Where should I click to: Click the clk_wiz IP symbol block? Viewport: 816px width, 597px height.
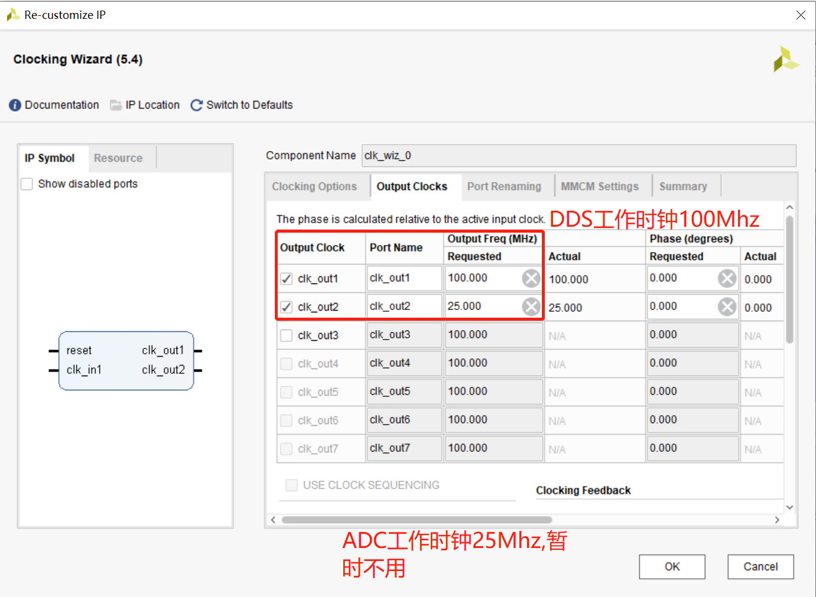[126, 361]
